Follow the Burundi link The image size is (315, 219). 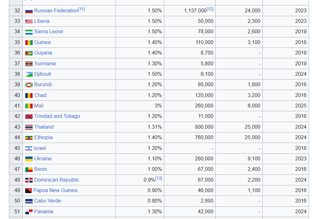[x=43, y=85]
